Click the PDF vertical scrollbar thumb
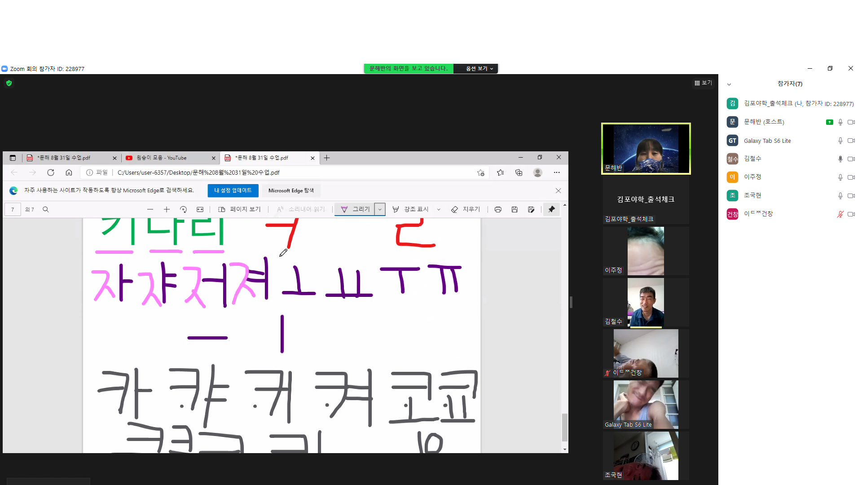This screenshot has height=485, width=862. click(x=565, y=427)
